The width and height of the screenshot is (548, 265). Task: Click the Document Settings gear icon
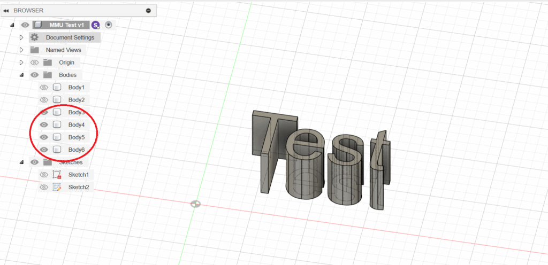[x=34, y=37]
